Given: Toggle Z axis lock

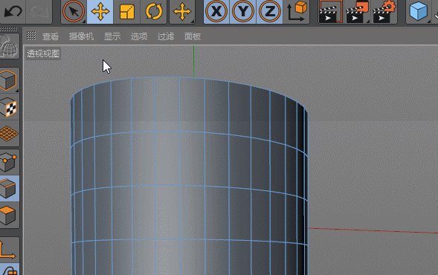Looking at the screenshot, I should click(x=269, y=11).
